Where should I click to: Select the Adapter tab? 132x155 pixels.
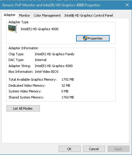pyautogui.click(x=10, y=15)
